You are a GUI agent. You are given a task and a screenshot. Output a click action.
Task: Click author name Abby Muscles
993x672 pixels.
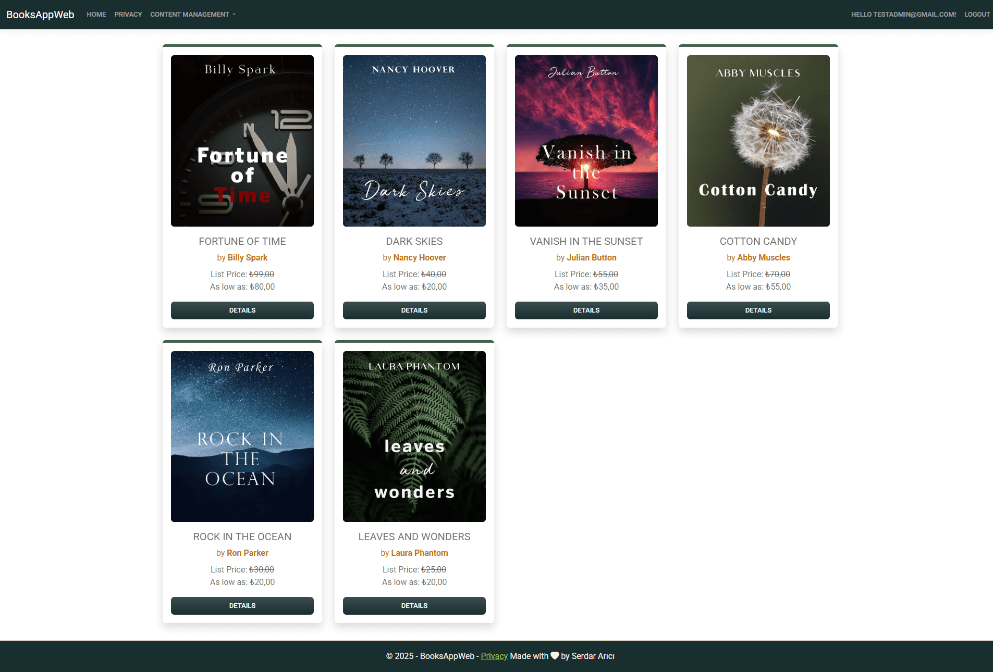pos(764,257)
